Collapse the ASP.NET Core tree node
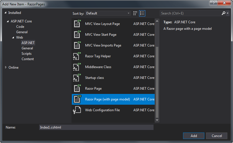 [8, 21]
